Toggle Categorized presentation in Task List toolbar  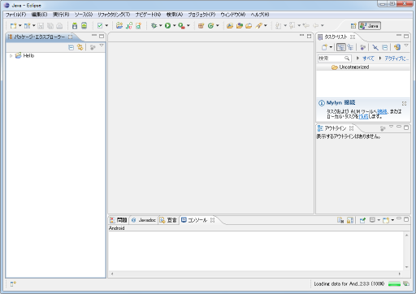pyautogui.click(x=341, y=47)
